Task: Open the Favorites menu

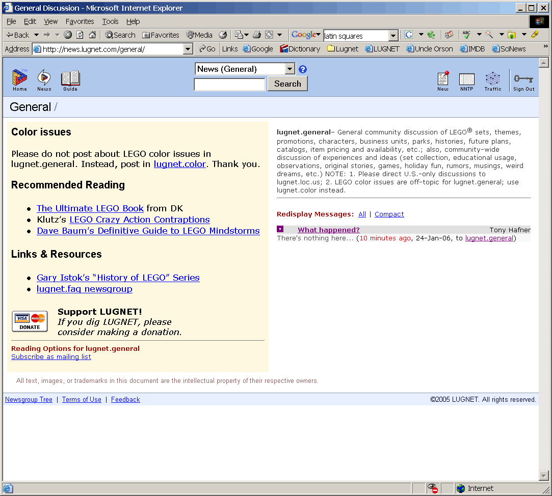Action: click(80, 21)
